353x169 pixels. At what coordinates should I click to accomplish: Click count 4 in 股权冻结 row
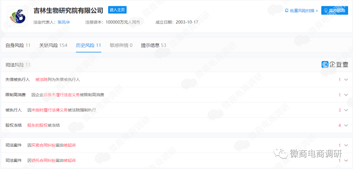point(340,125)
